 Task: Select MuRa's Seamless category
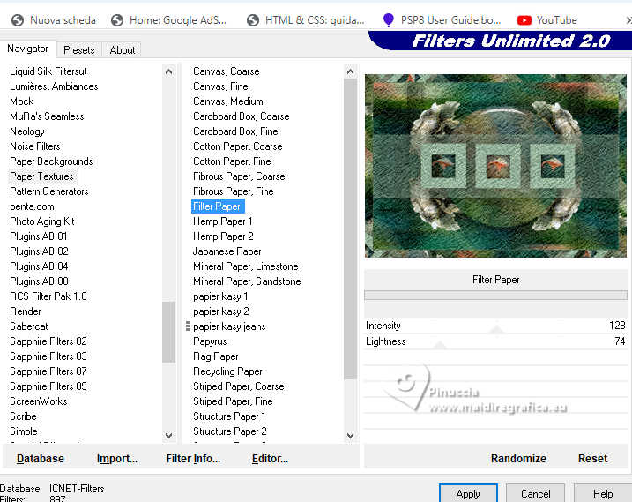(x=47, y=116)
